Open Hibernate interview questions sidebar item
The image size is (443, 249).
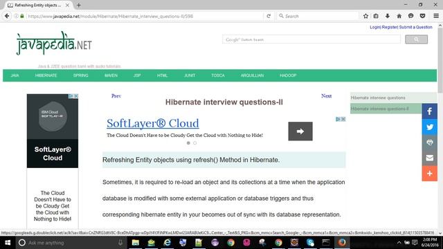click(378, 98)
